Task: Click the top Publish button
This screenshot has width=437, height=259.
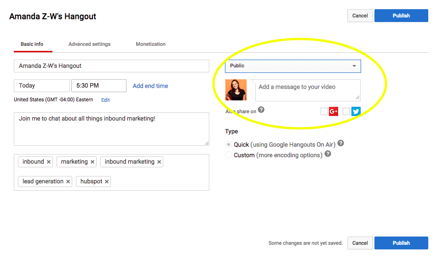Action: (x=401, y=16)
